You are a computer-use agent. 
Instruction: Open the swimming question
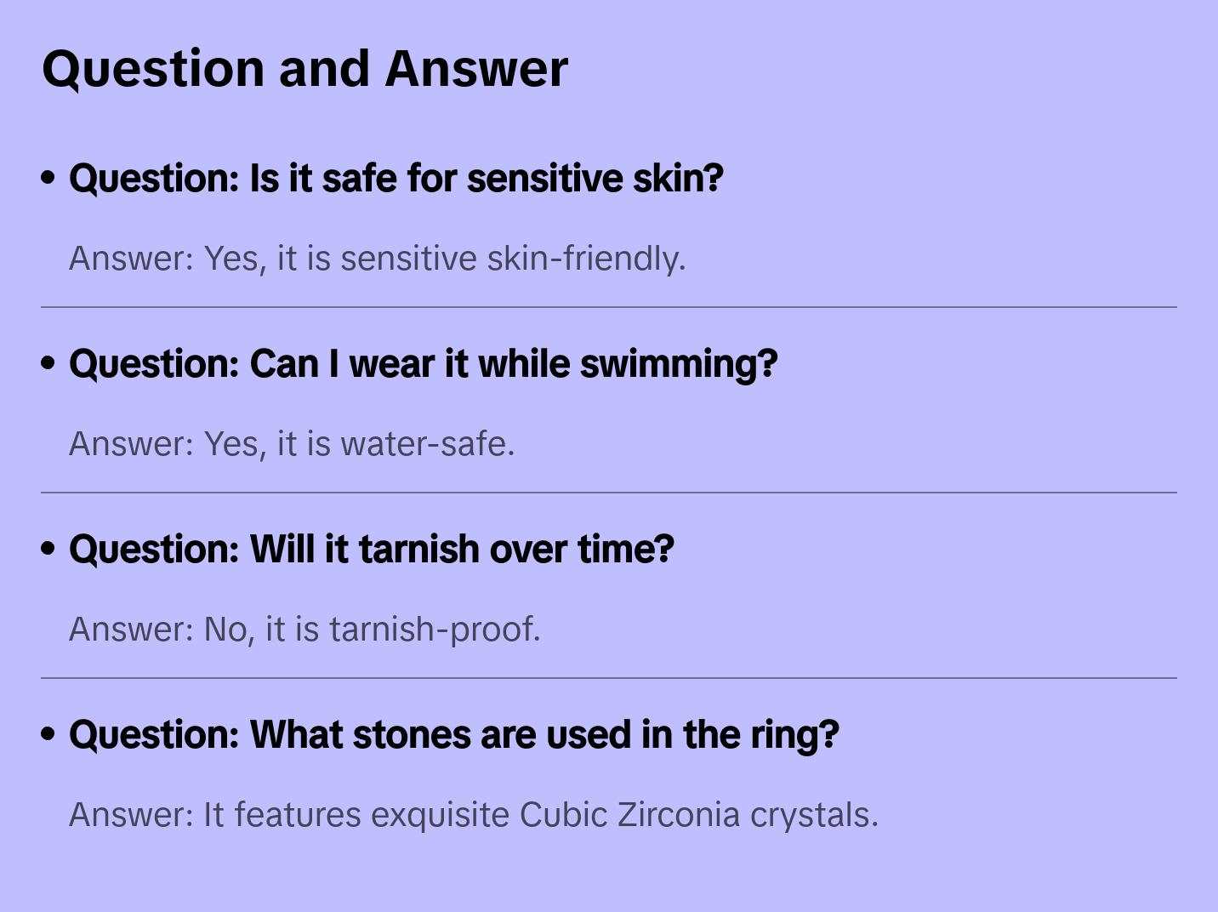(x=423, y=364)
